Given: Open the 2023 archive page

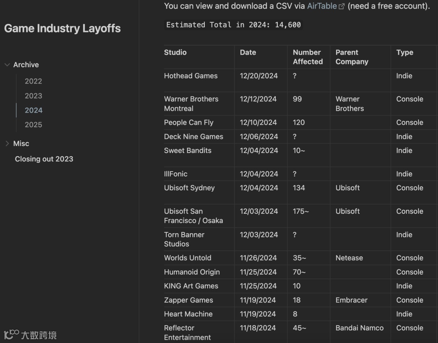Looking at the screenshot, I should [x=33, y=96].
